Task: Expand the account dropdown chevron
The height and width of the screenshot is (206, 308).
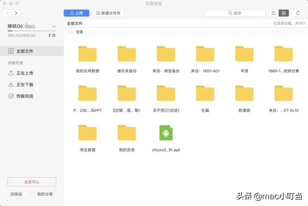Action: click(54, 26)
